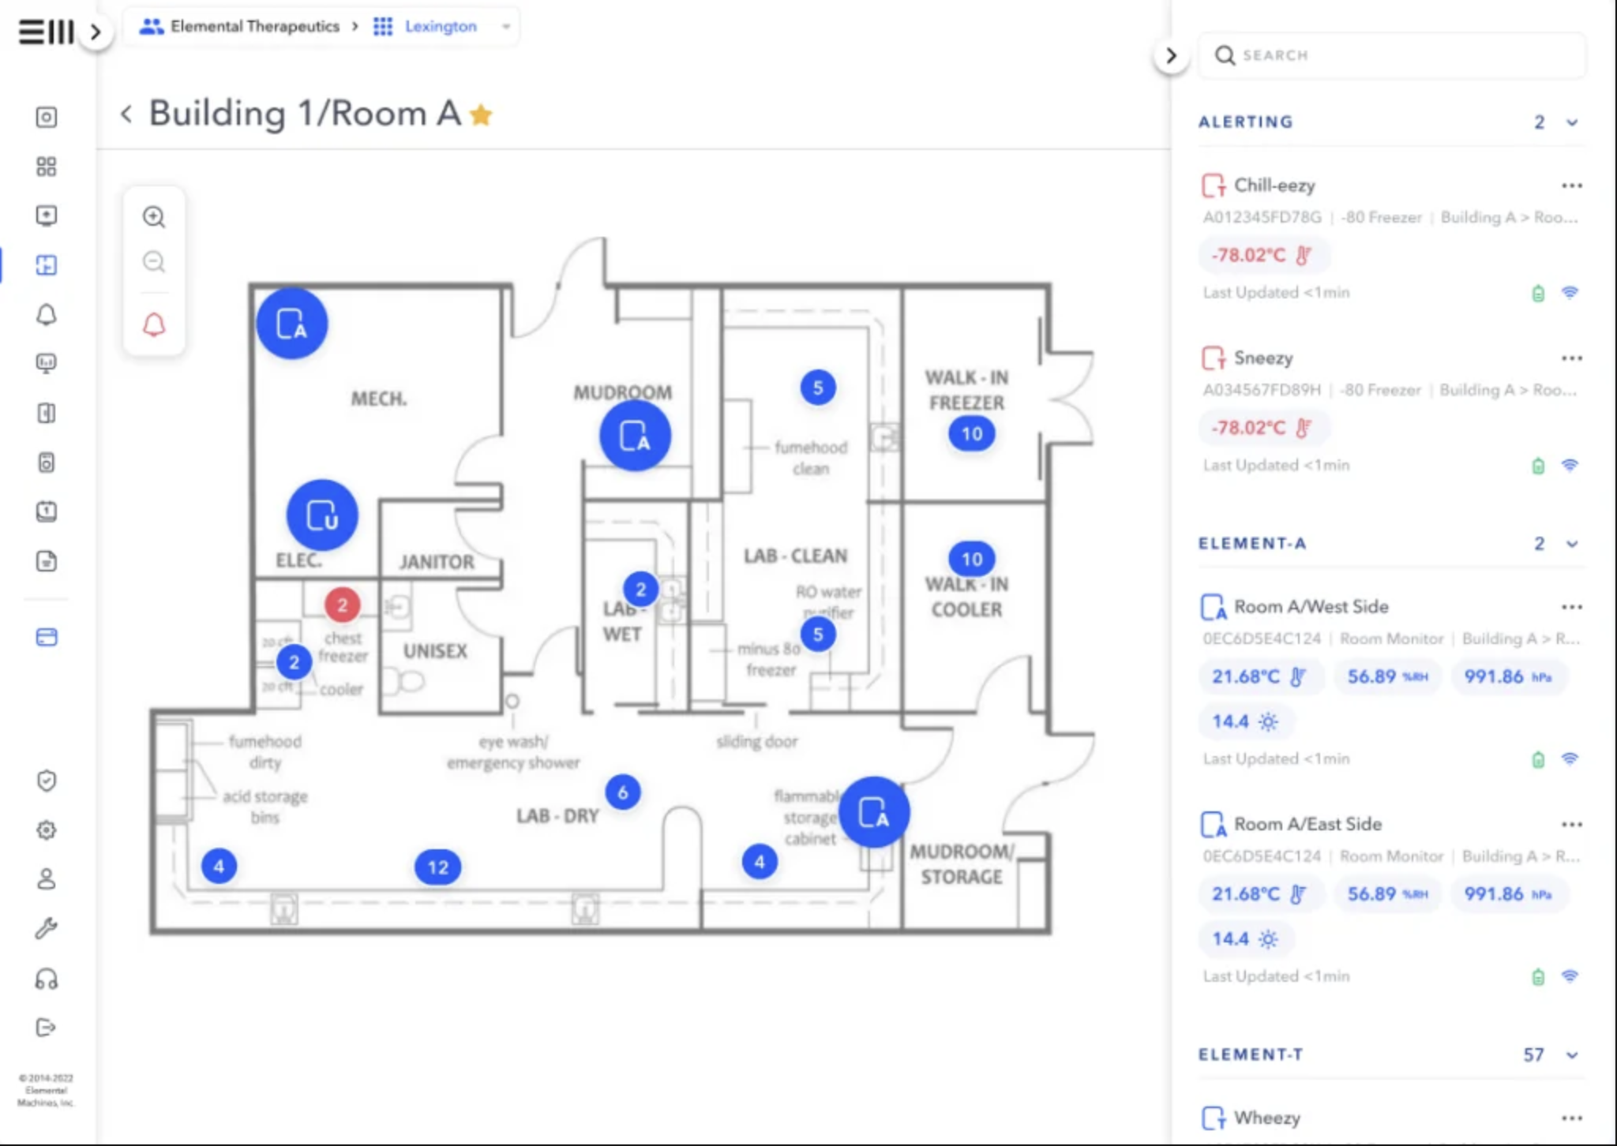This screenshot has width=1617, height=1146.
Task: Click the headset support icon
Action: (x=47, y=979)
